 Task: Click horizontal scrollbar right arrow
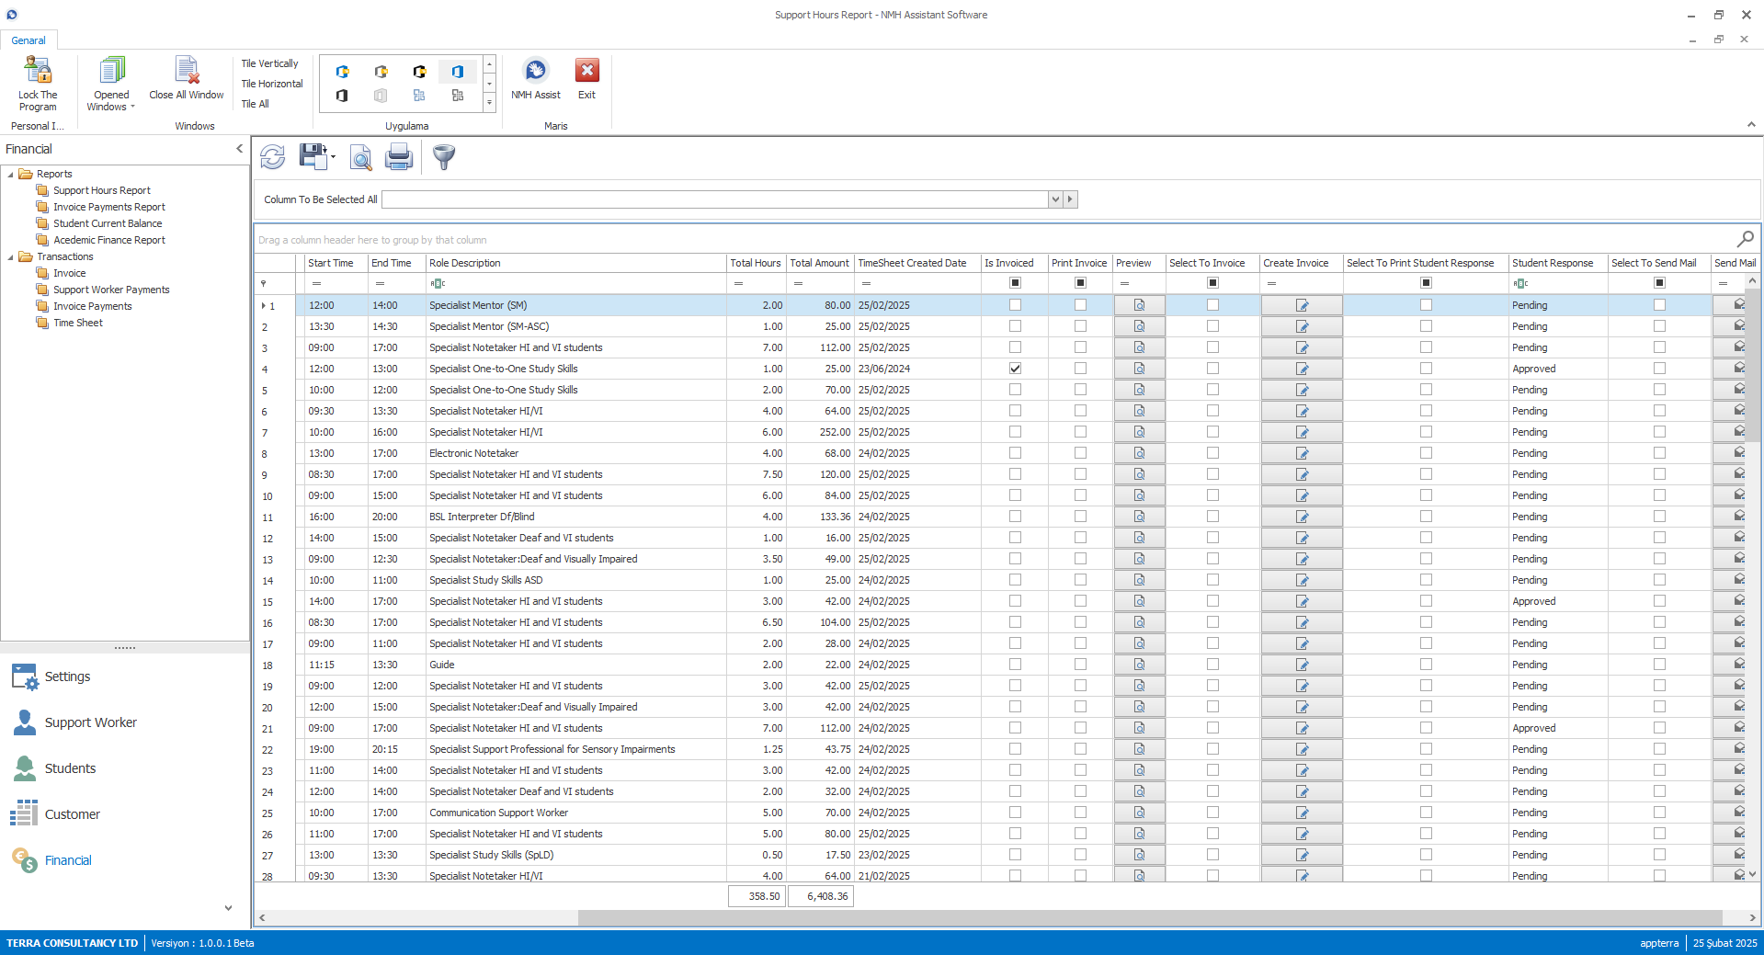pyautogui.click(x=1752, y=917)
